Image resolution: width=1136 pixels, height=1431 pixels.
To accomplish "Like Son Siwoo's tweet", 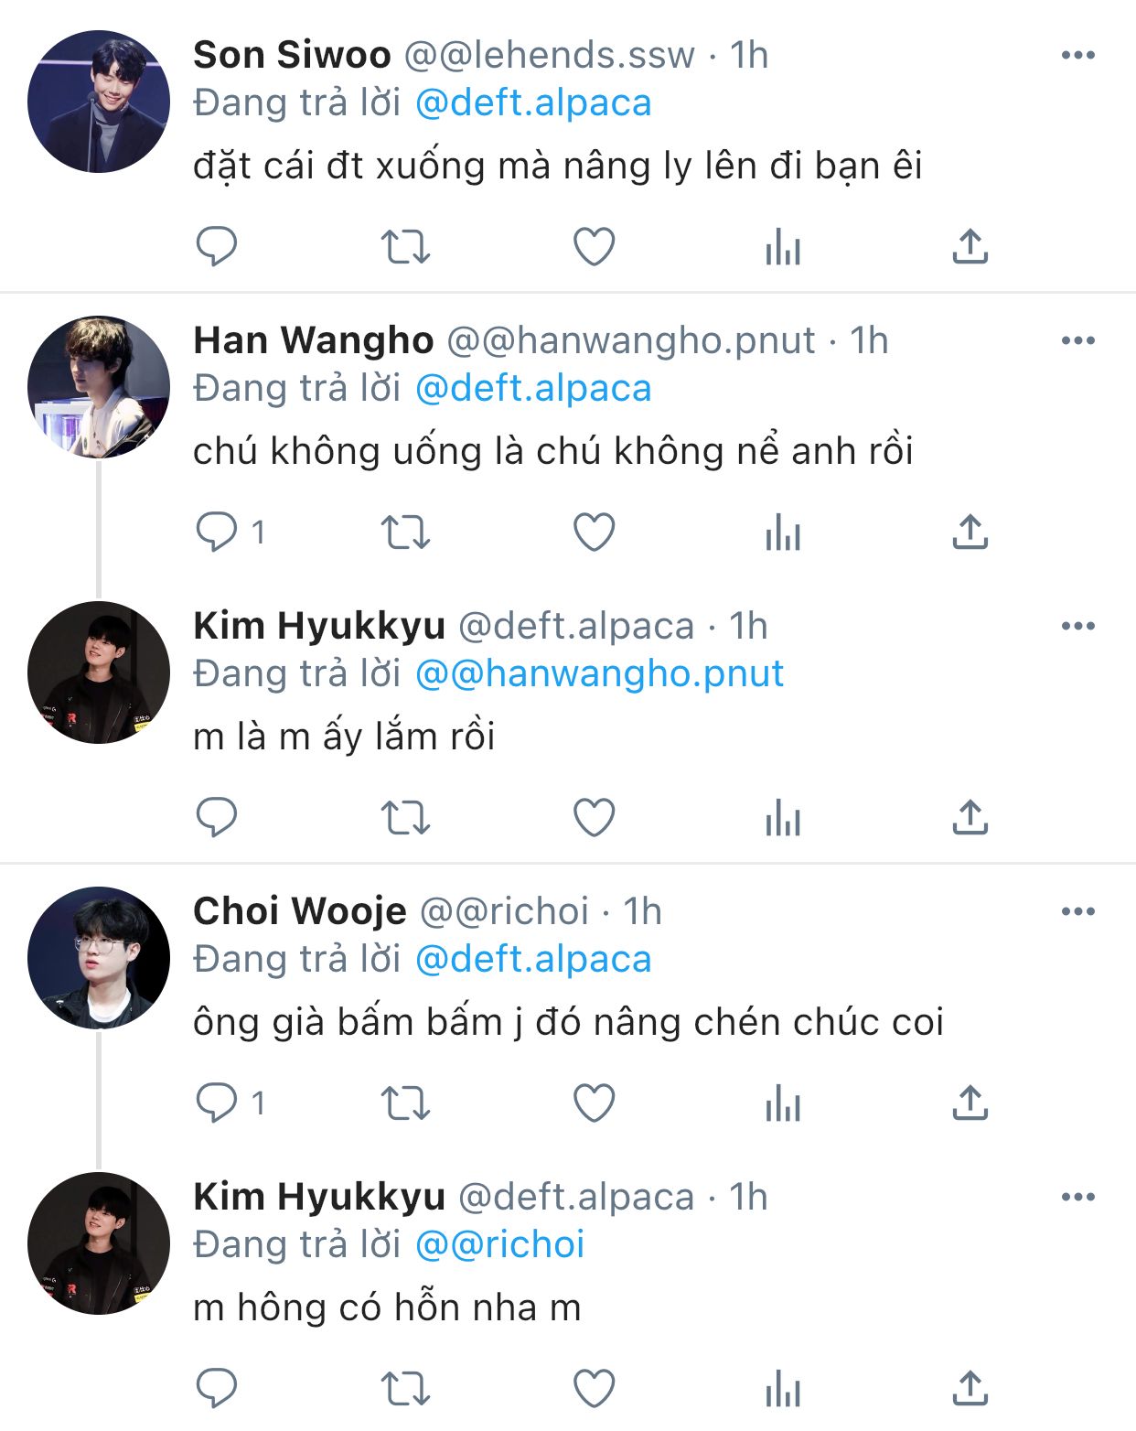I will (x=594, y=246).
